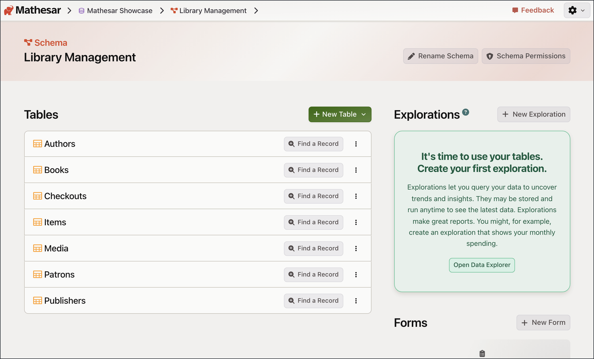
Task: Click the Authors table icon
Action: pos(37,144)
